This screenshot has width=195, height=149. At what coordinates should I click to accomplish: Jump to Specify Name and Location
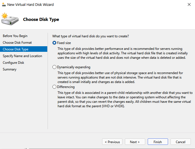[x=22, y=56]
